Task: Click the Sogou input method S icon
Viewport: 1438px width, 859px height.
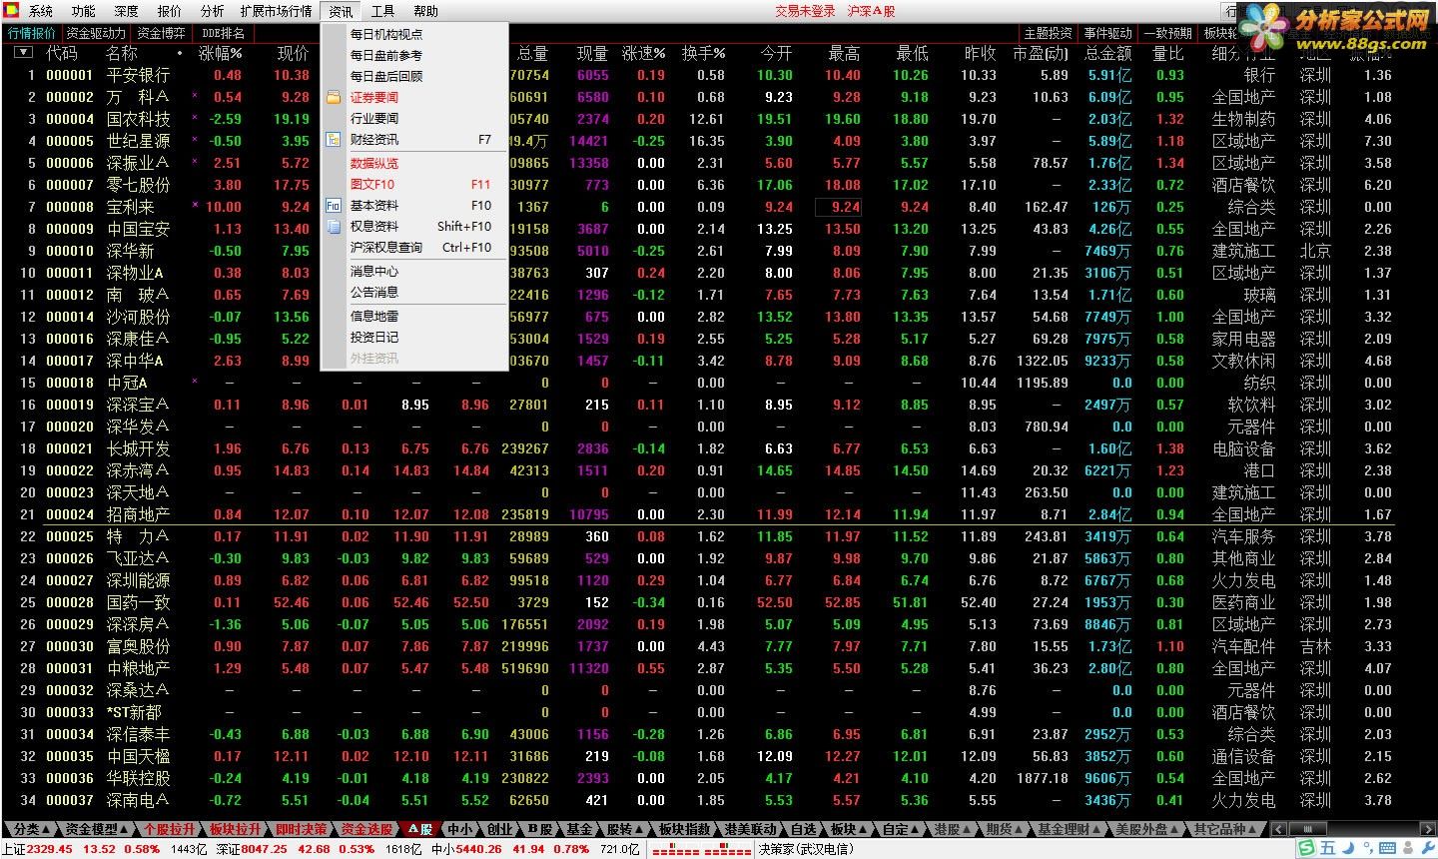Action: tap(1306, 848)
